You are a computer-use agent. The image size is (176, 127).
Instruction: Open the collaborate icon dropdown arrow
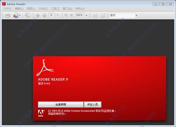pyautogui.click(x=20, y=15)
